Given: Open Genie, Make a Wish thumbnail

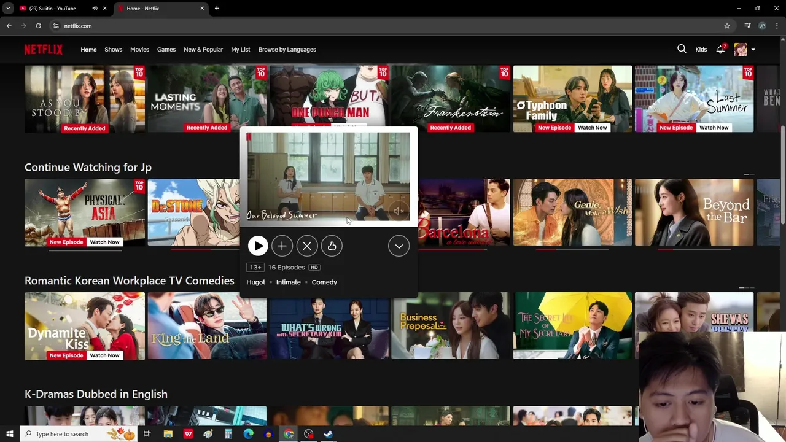Looking at the screenshot, I should (x=572, y=212).
